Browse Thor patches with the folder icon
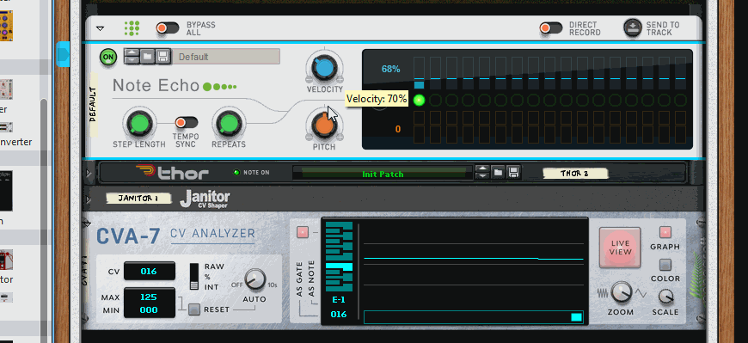This screenshot has height=343, width=748. 499,172
